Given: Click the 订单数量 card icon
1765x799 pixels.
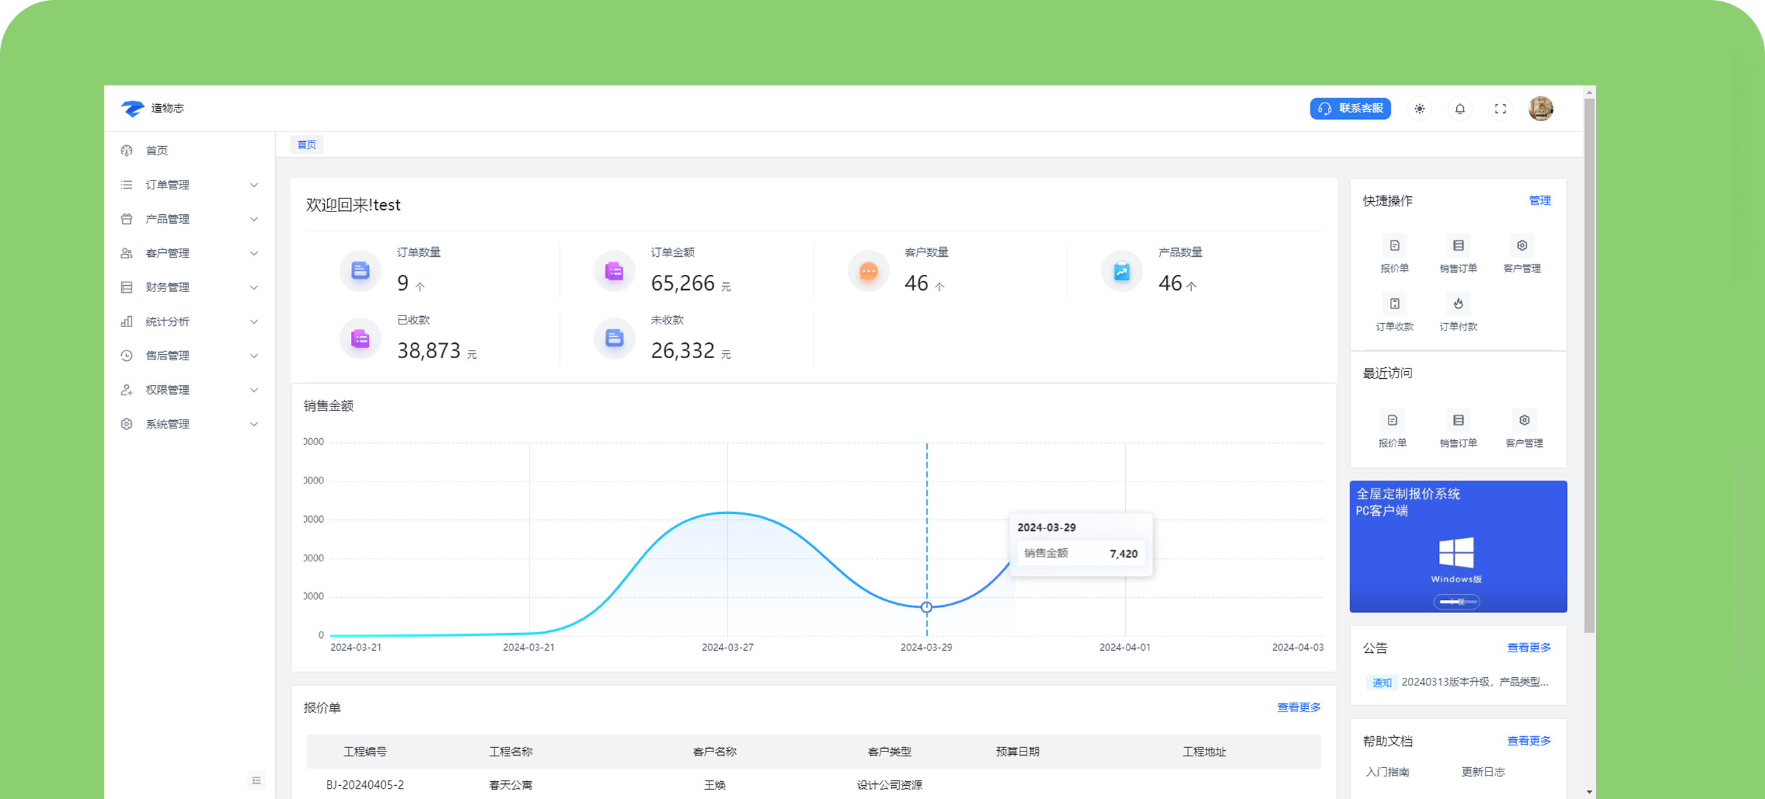Looking at the screenshot, I should pyautogui.click(x=361, y=271).
